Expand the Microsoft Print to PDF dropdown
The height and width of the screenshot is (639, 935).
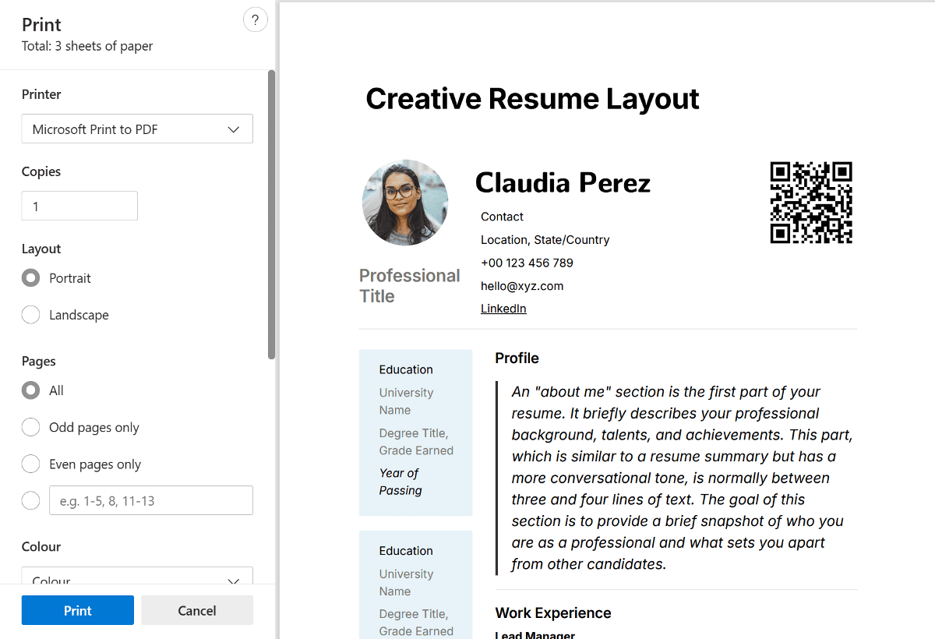136,129
